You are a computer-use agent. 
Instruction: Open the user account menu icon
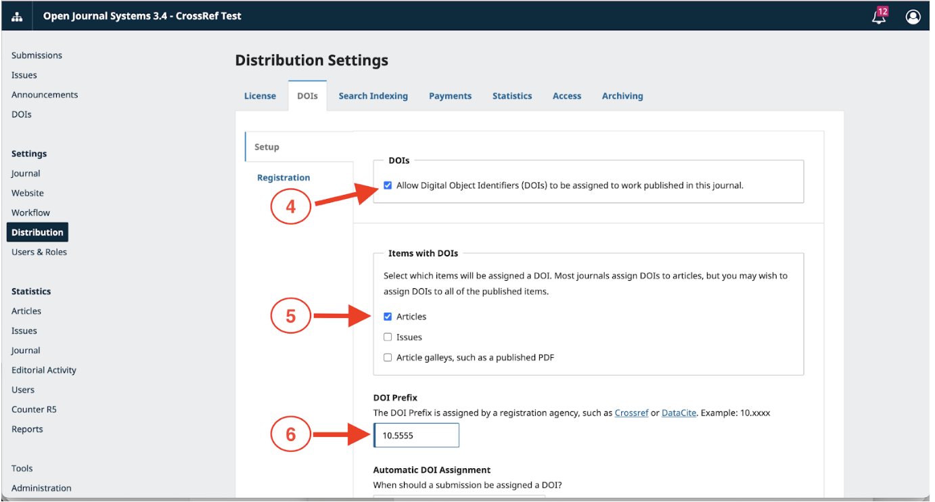(x=913, y=16)
